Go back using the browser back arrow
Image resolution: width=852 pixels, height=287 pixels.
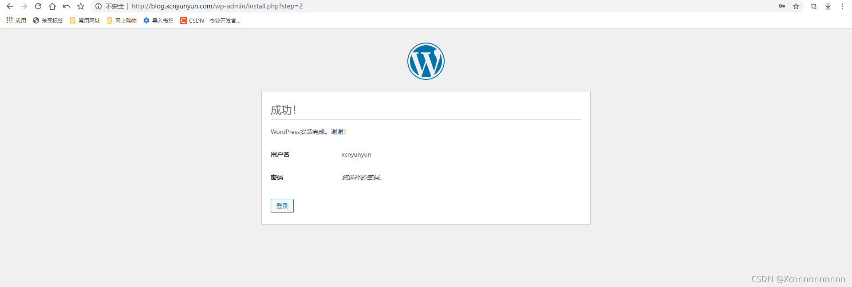click(10, 6)
